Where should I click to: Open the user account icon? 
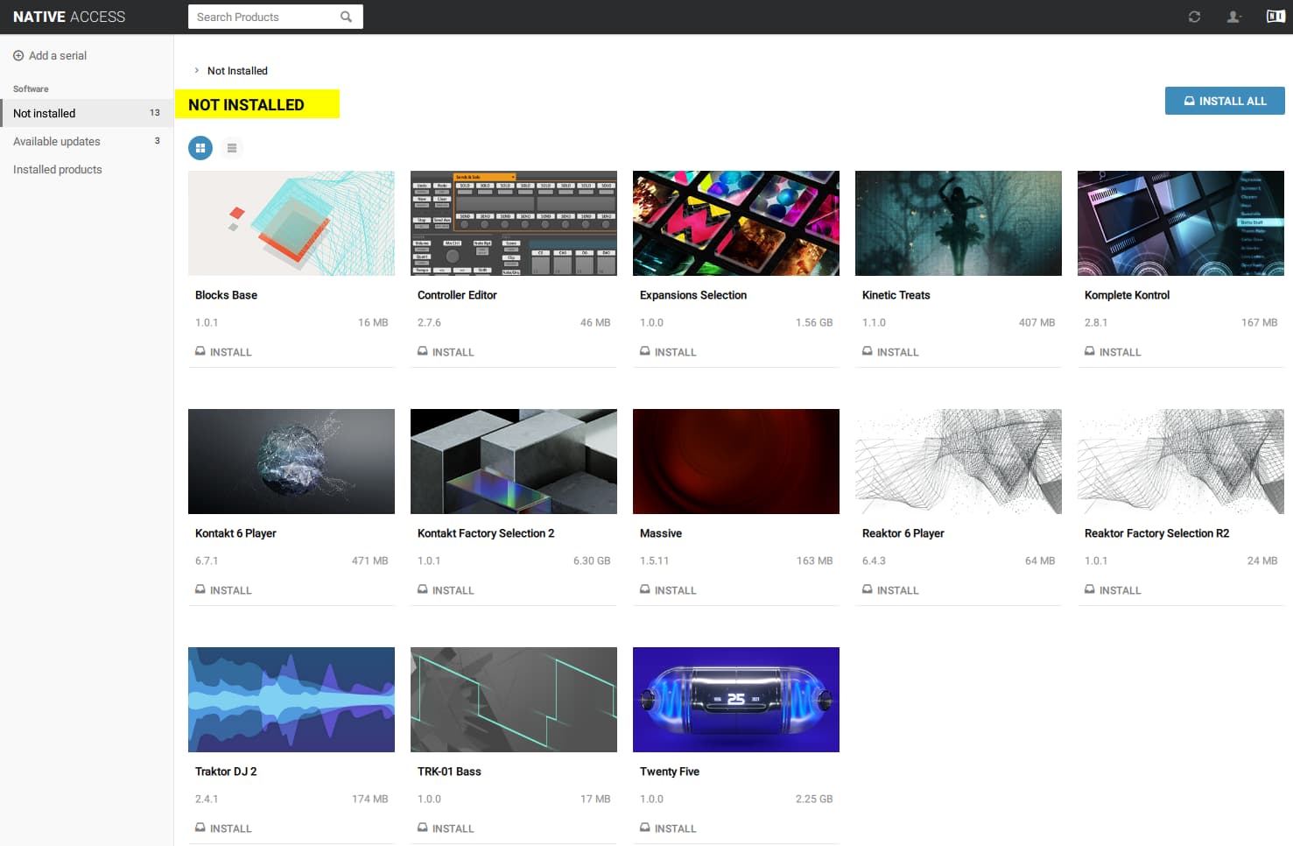pos(1233,17)
